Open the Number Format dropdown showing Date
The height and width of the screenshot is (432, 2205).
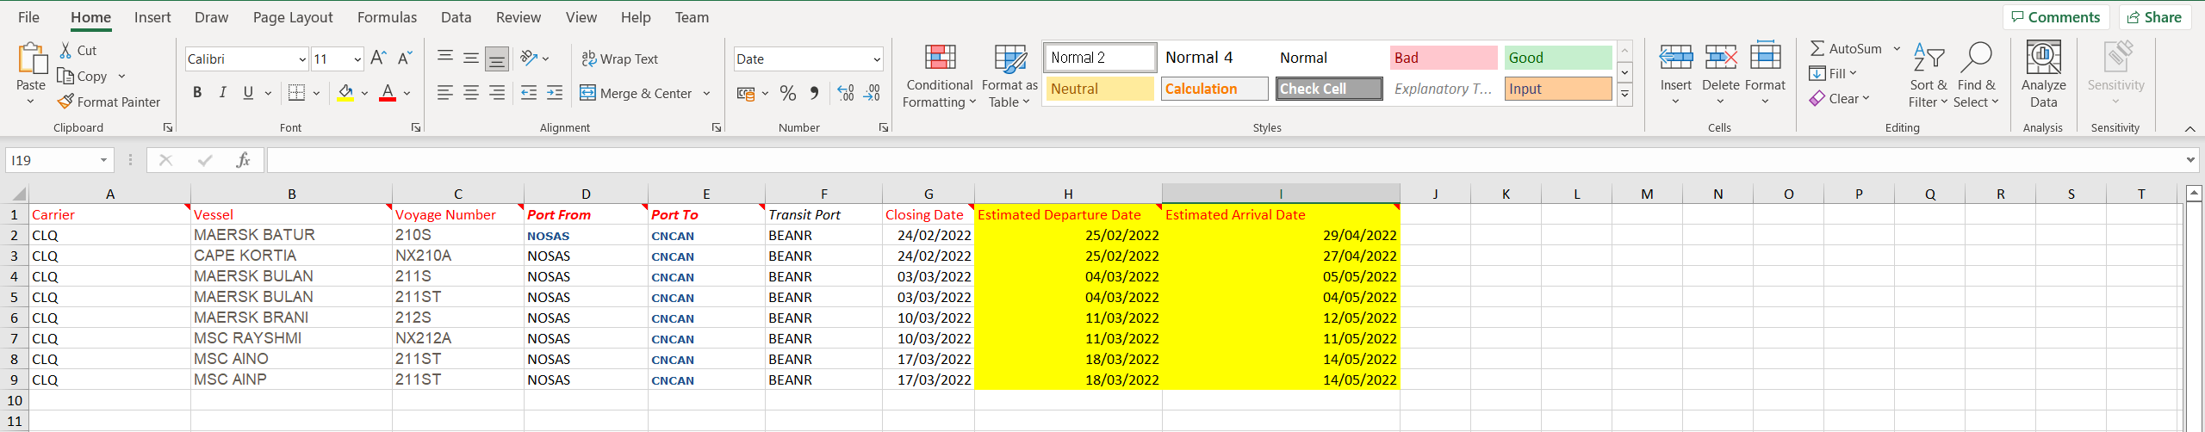click(x=877, y=59)
